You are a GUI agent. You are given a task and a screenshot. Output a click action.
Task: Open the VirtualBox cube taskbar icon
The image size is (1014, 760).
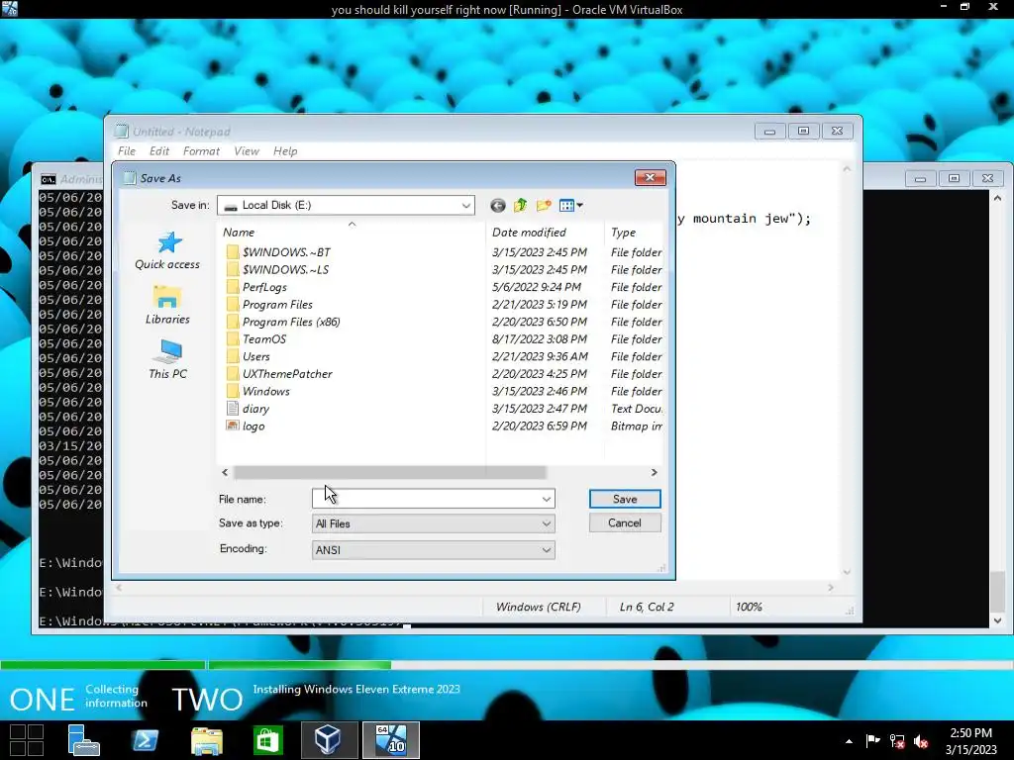click(x=329, y=740)
